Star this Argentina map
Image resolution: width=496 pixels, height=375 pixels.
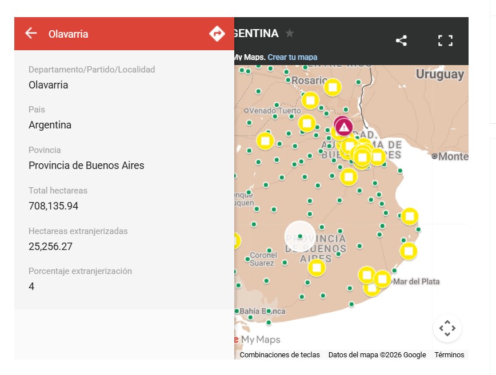[x=290, y=33]
